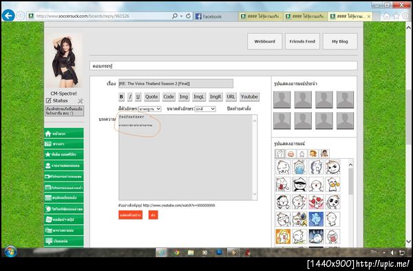This screenshot has width=413, height=271.
Task: Insert the emoticon wearing dark sunglasses
Action: tap(299, 184)
